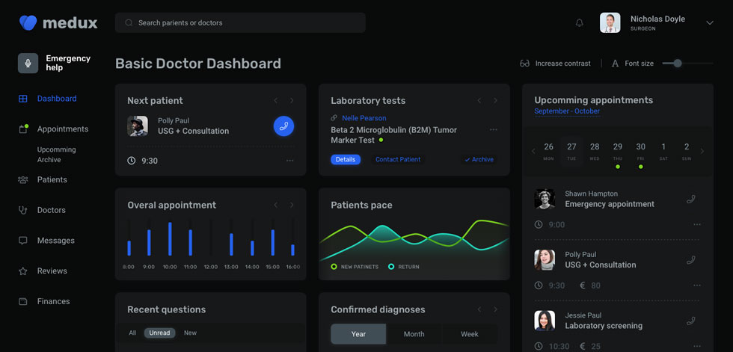Click the Emergency help microphone icon
Screen dimensions: 733x352
point(28,63)
